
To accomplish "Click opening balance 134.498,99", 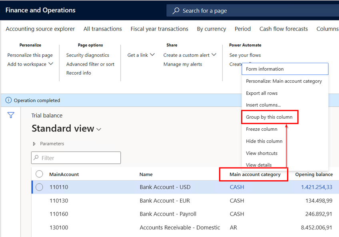I will (x=319, y=201).
